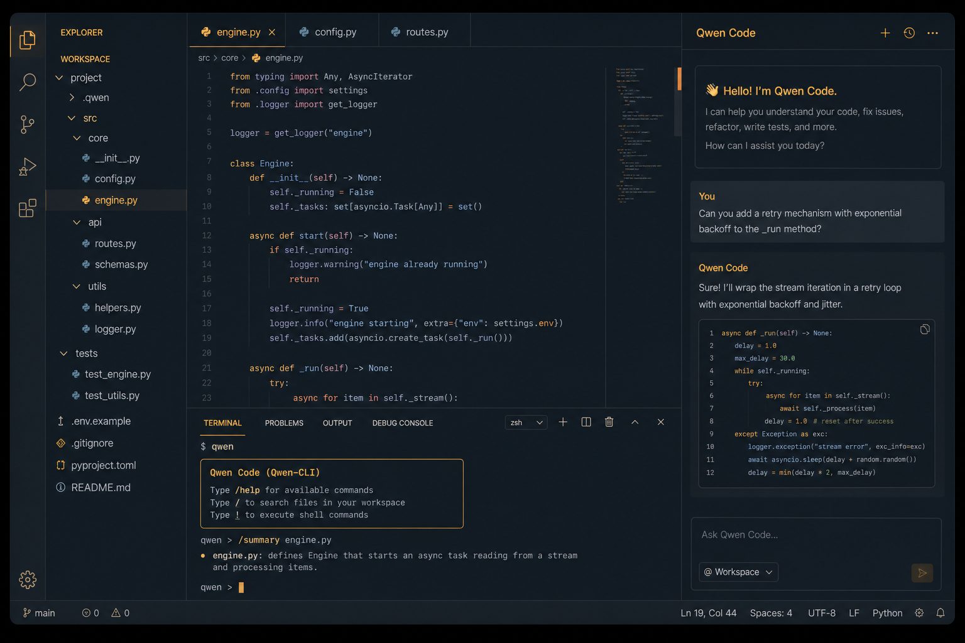Open the @ Workspace context dropdown
The image size is (965, 643).
[738, 572]
